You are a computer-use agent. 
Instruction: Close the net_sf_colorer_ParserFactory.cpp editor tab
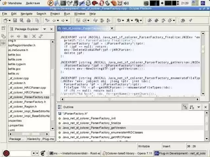coord(112,28)
